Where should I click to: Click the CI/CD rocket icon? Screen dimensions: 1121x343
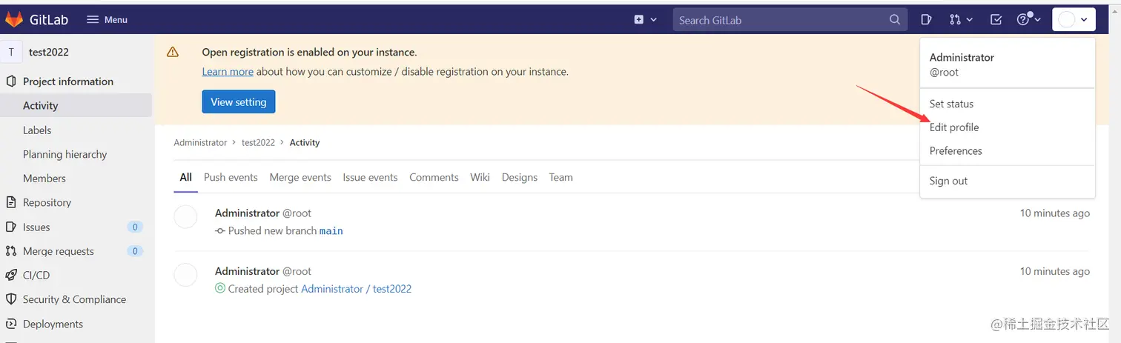coord(11,275)
